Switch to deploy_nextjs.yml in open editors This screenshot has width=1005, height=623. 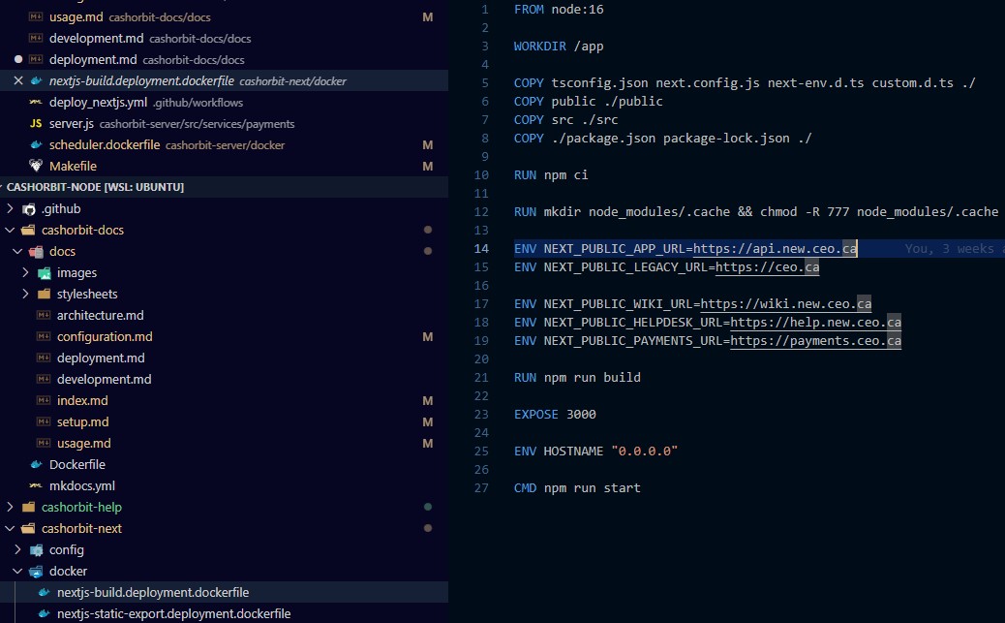click(x=97, y=103)
